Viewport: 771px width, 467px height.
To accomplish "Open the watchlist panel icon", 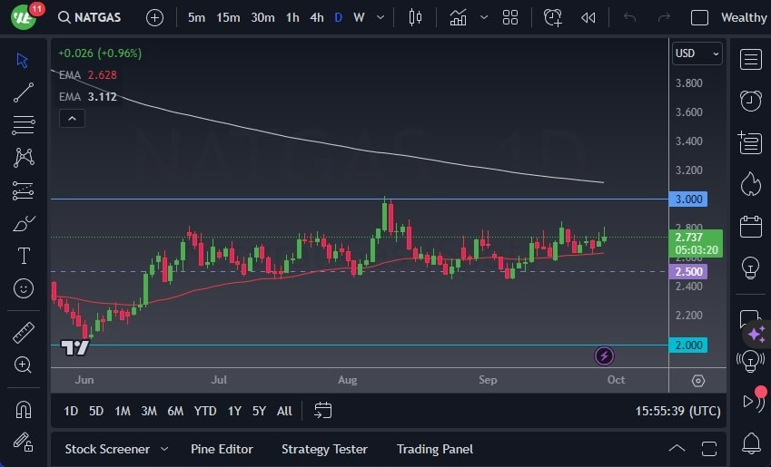I will tap(750, 60).
